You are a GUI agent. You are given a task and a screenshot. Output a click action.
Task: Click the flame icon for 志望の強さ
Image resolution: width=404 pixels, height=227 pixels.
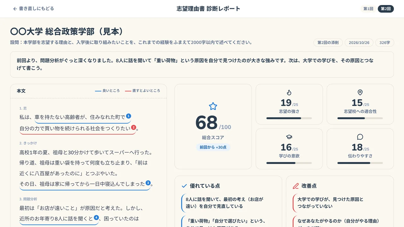(x=289, y=92)
